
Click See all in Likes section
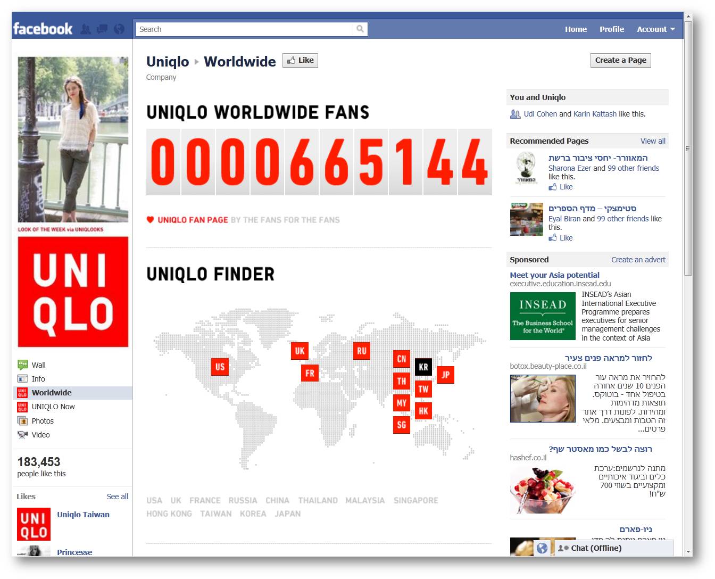(118, 497)
